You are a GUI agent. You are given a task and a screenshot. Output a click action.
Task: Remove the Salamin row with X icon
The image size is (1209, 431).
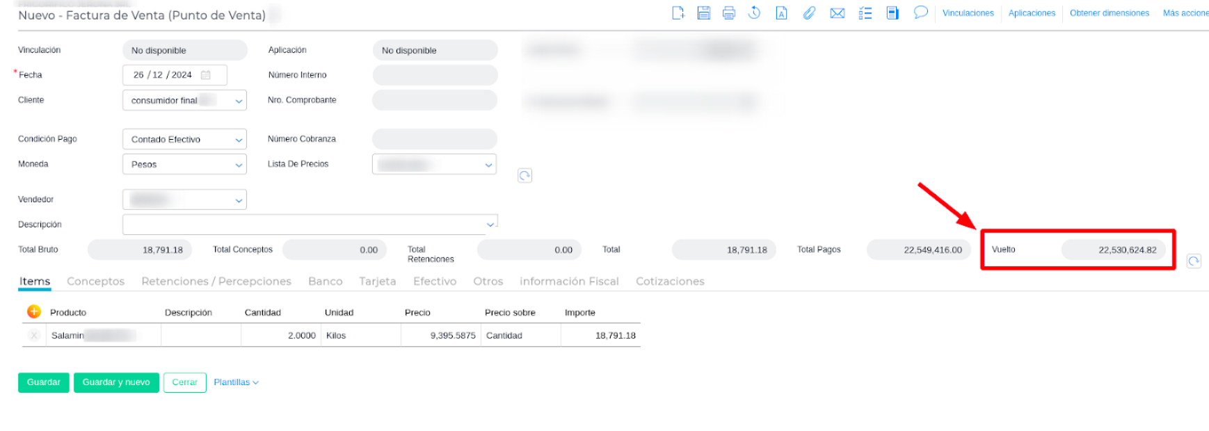click(33, 335)
